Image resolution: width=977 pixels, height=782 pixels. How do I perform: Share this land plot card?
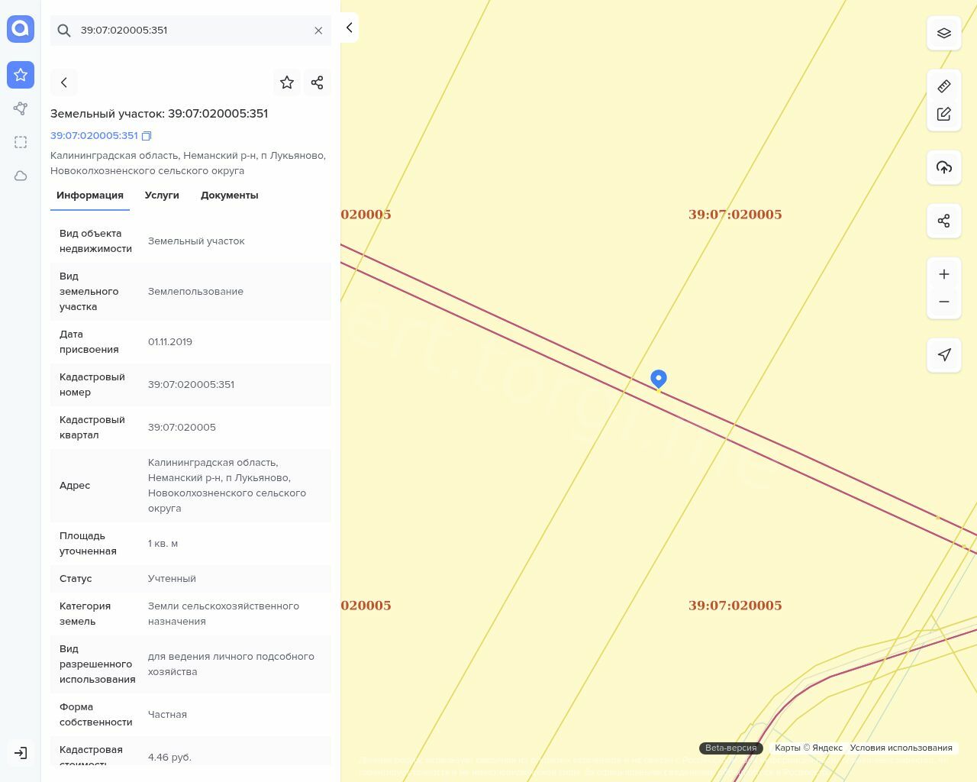317,82
